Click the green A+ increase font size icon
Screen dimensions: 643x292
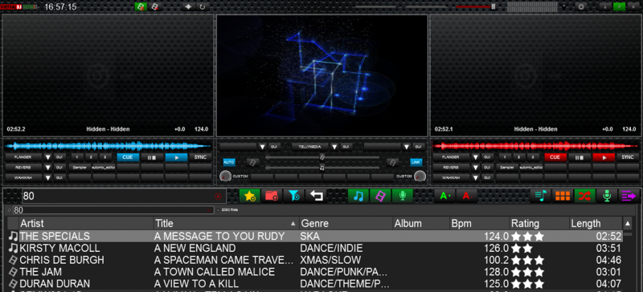coord(445,196)
